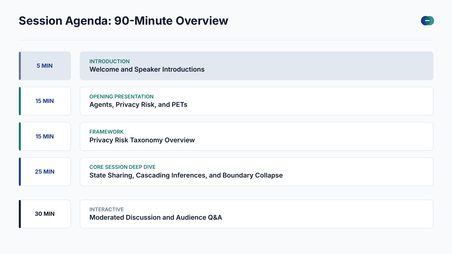Image resolution: width=452 pixels, height=254 pixels.
Task: Click the "FRAMEWORK" category label
Action: [106, 132]
